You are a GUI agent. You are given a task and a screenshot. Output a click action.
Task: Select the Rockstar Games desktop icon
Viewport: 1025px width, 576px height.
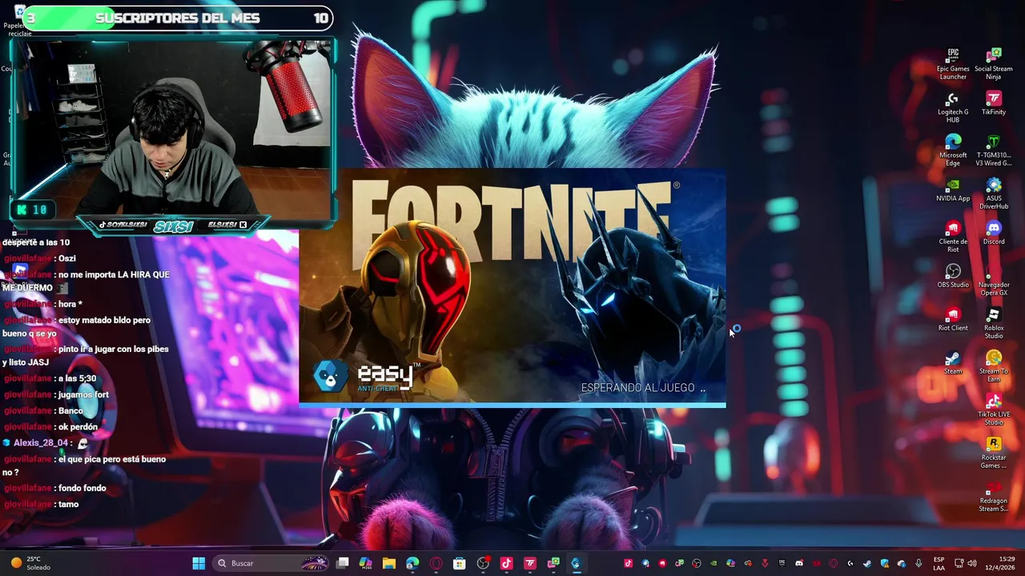click(994, 453)
